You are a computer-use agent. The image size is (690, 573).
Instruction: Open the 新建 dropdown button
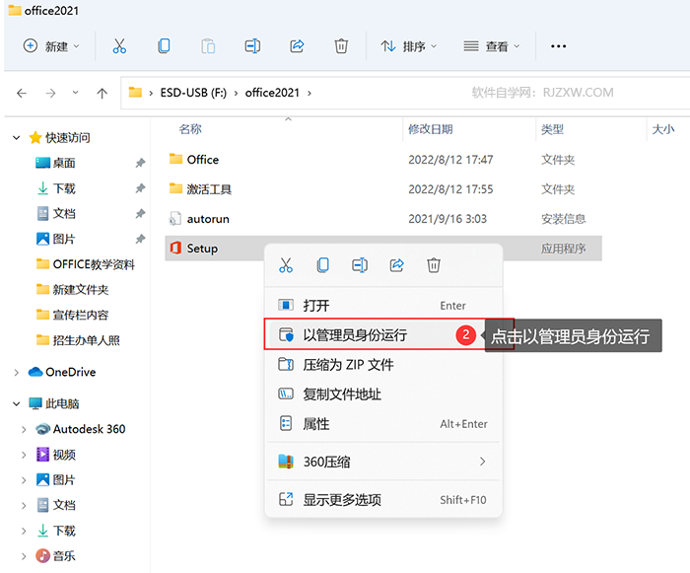(51, 45)
